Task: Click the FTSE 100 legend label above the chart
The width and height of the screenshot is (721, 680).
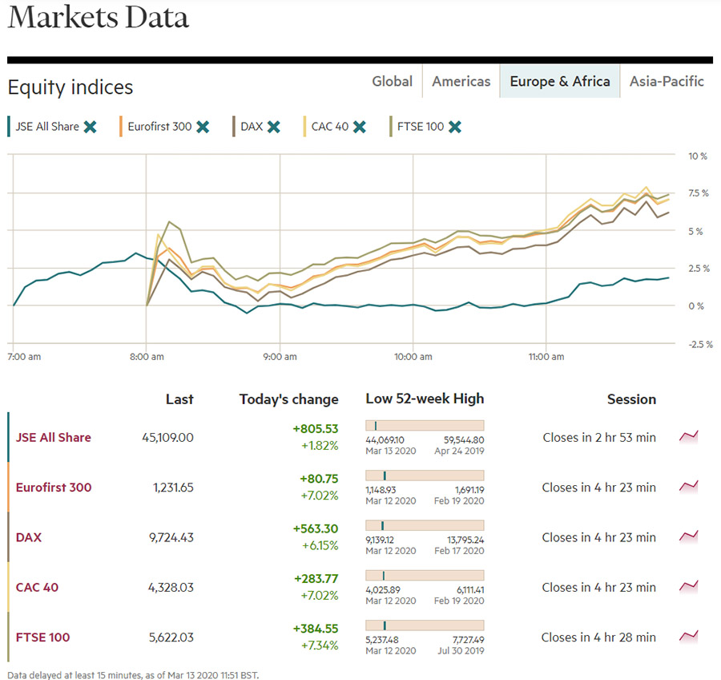Action: point(421,127)
